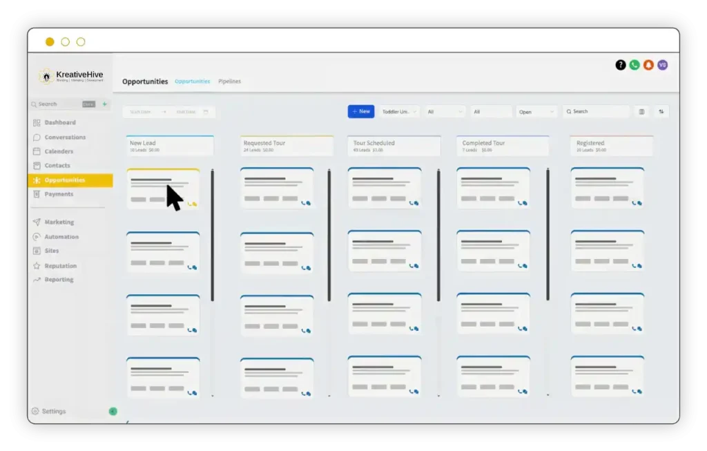Viewport: 707px width, 451px height.
Task: Open Settings at the sidebar bottom
Action: [x=53, y=412]
